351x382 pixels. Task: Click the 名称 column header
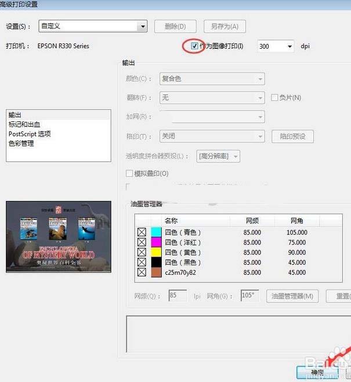tap(196, 221)
